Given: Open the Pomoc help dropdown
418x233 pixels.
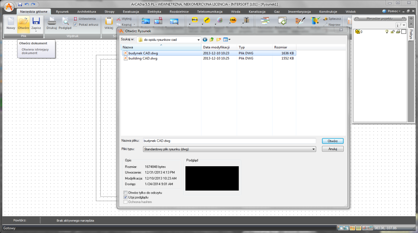Looking at the screenshot, I should (x=391, y=11).
